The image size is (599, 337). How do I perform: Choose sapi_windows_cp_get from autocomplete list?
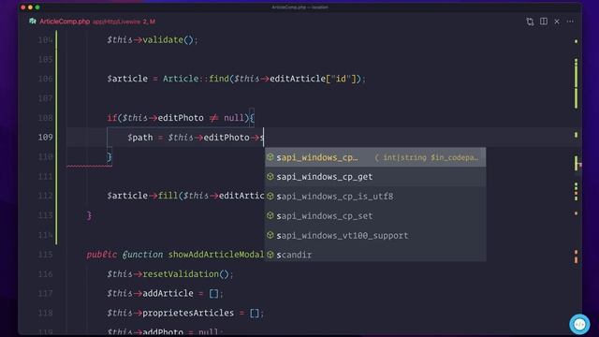[x=375, y=177]
